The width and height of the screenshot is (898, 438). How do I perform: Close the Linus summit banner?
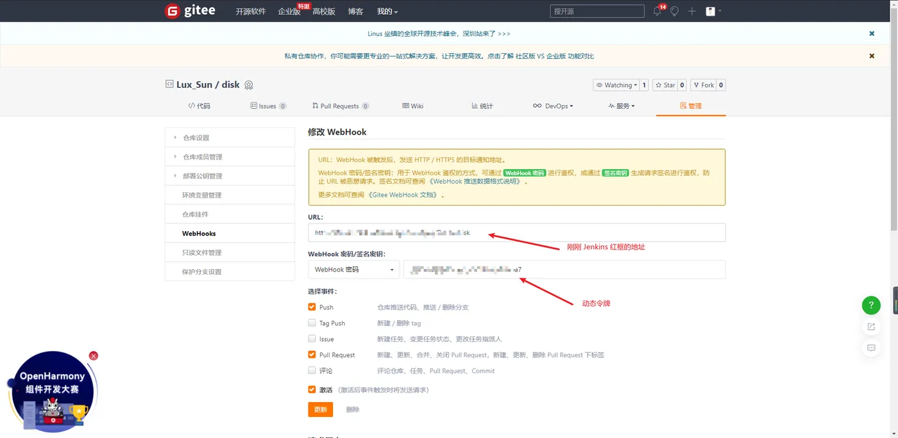(x=872, y=33)
